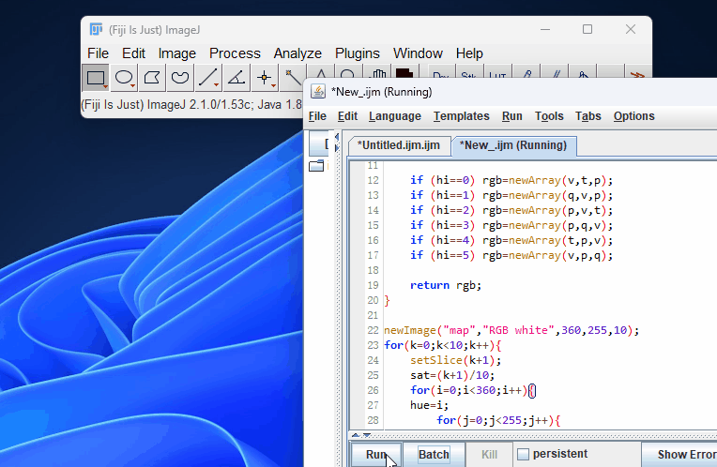Open the Tabs menu
The height and width of the screenshot is (467, 717).
[x=588, y=116]
